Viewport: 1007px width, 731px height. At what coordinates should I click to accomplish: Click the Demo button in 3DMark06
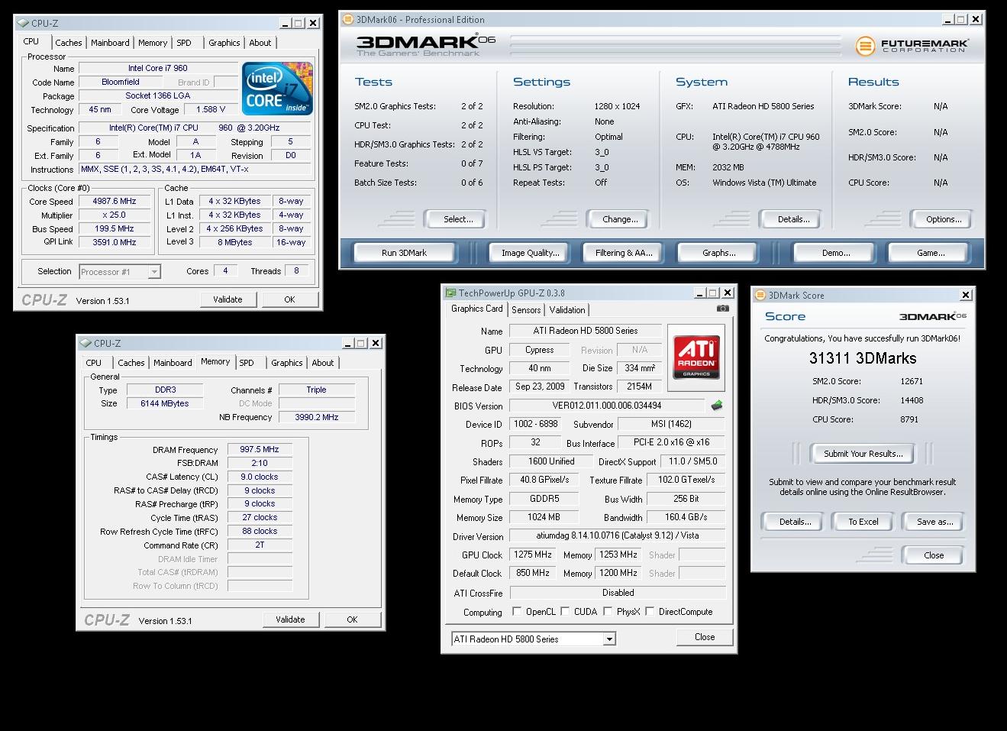click(836, 253)
